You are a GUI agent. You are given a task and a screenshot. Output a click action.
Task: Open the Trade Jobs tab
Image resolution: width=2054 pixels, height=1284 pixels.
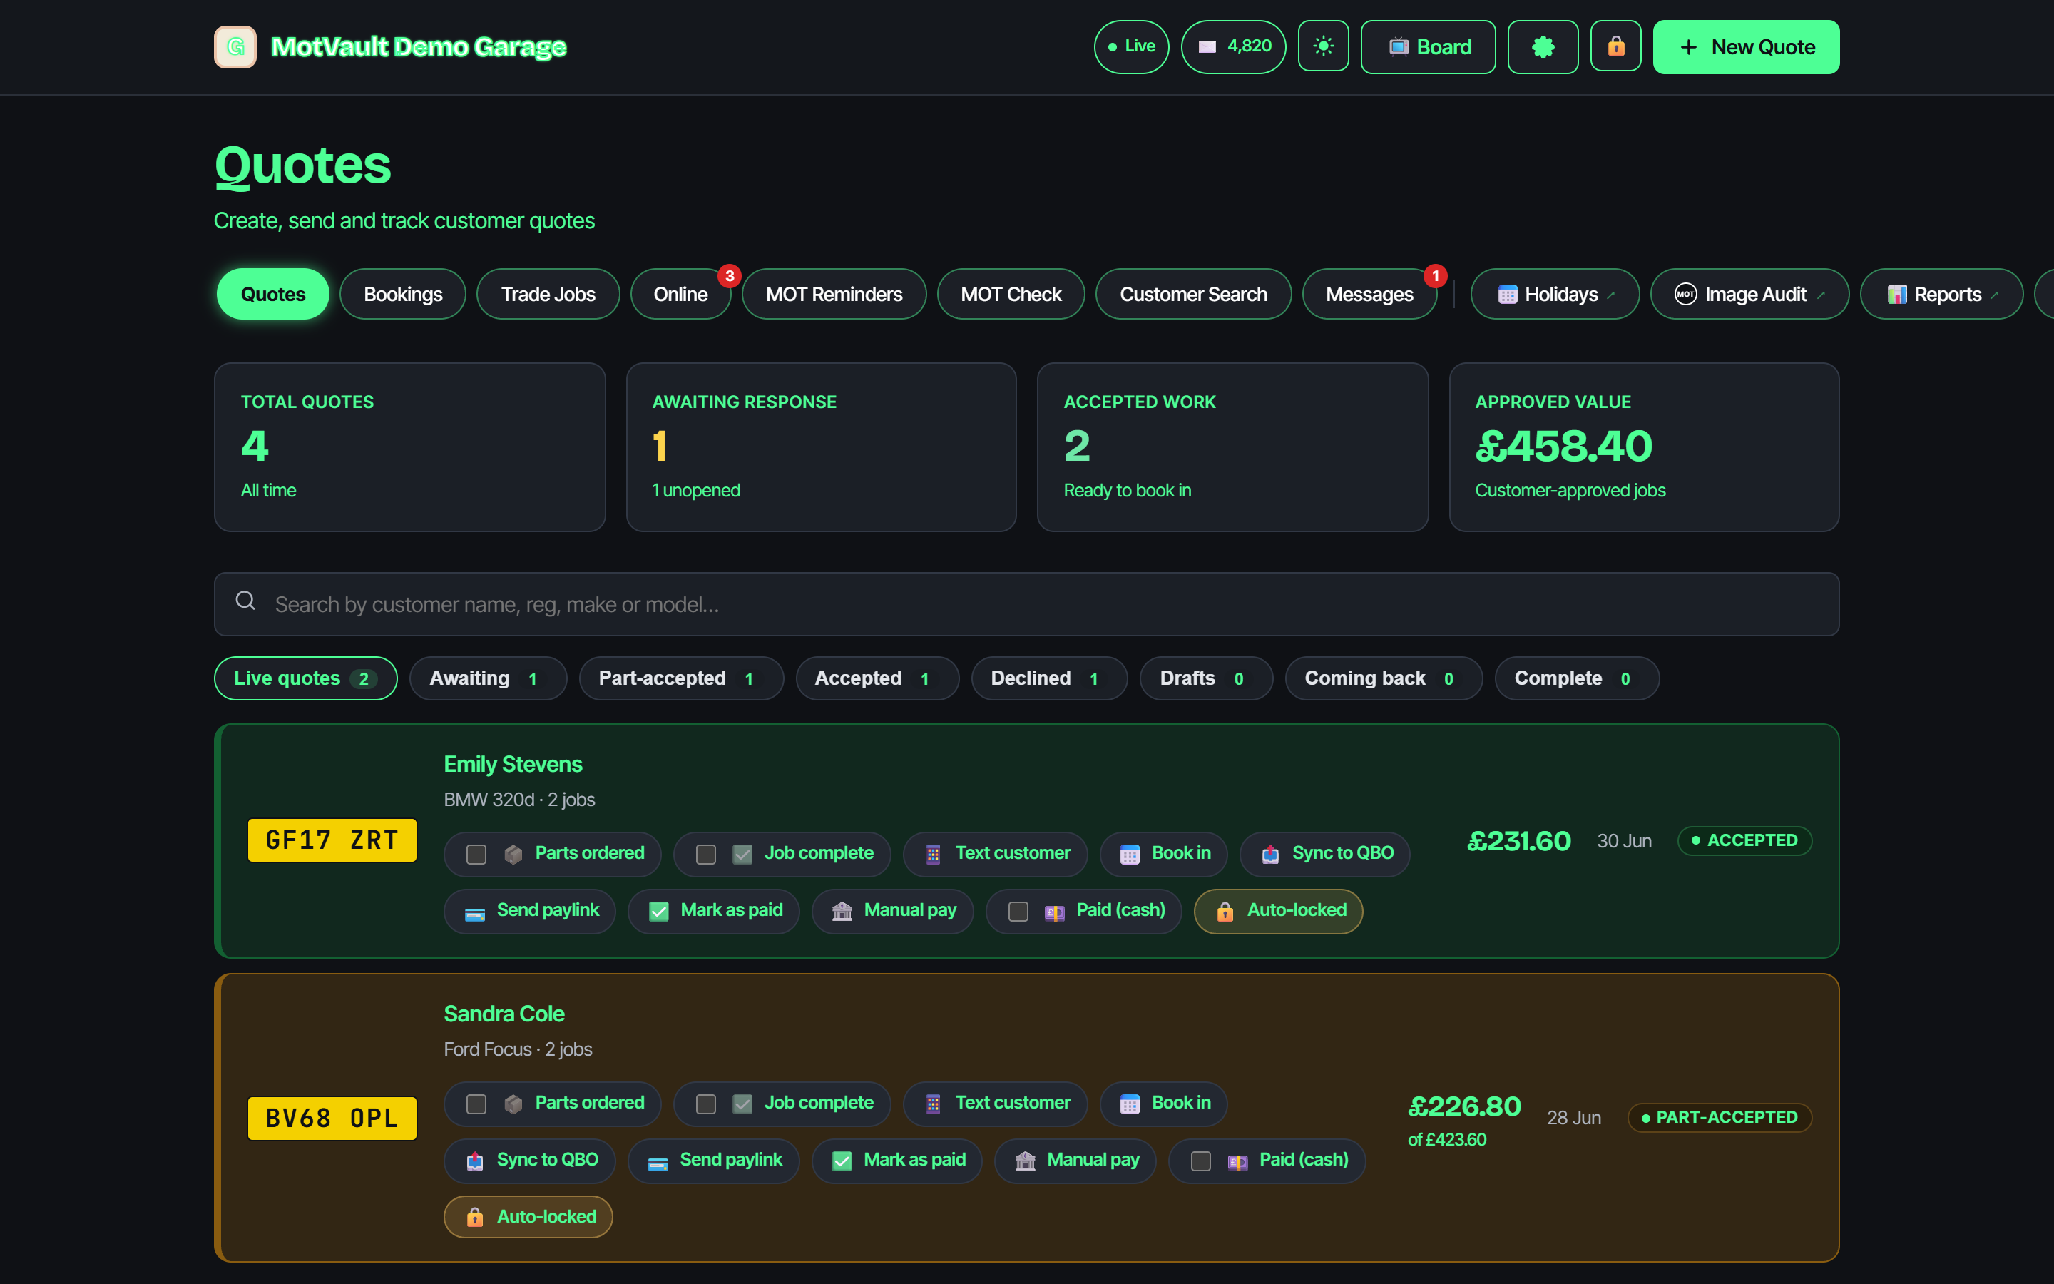click(x=548, y=294)
